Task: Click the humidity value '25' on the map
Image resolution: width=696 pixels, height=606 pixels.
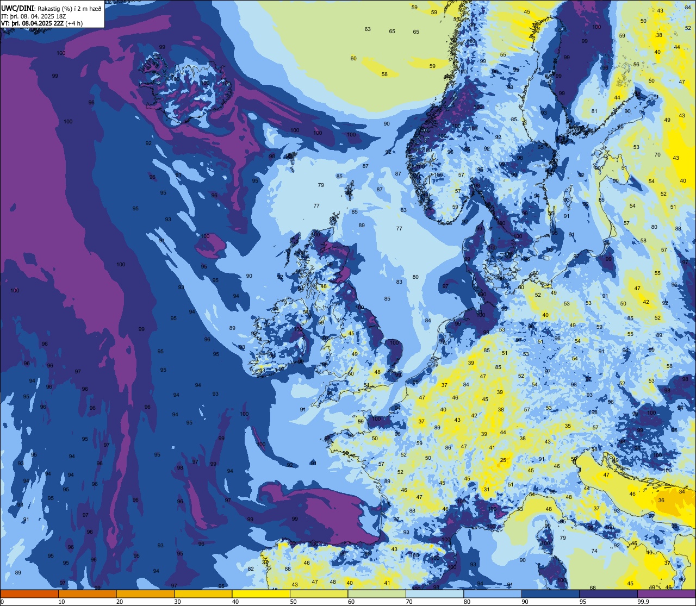Action: pos(503,460)
